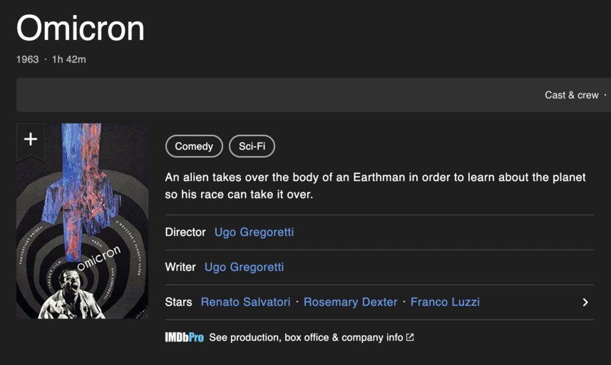611x365 pixels.
Task: Open the Cast & crew section
Action: tap(571, 95)
